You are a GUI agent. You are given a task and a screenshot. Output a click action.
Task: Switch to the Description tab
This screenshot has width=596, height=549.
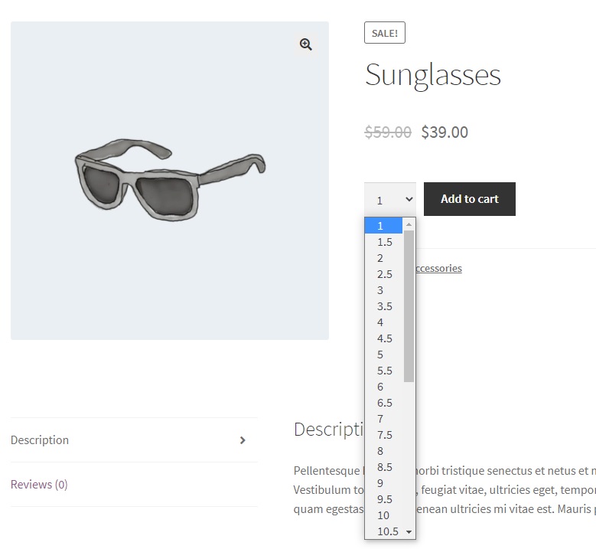pyautogui.click(x=40, y=440)
